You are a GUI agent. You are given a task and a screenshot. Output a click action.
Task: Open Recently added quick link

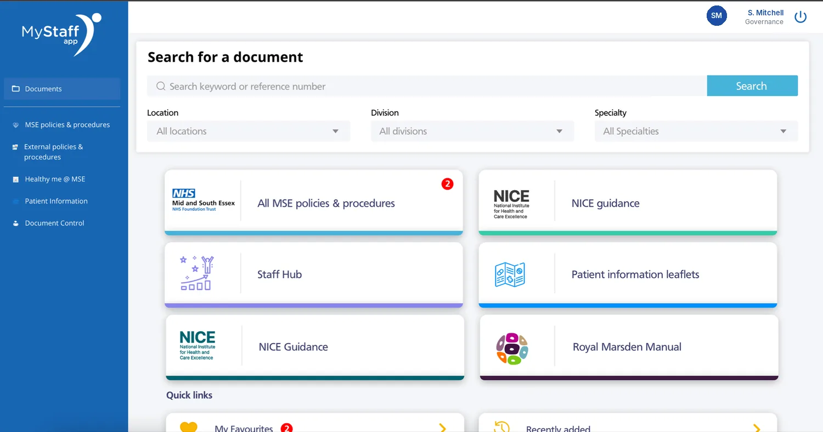pos(628,423)
